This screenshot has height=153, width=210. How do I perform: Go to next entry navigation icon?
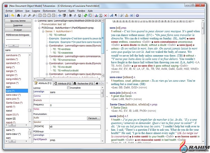coord(49,15)
